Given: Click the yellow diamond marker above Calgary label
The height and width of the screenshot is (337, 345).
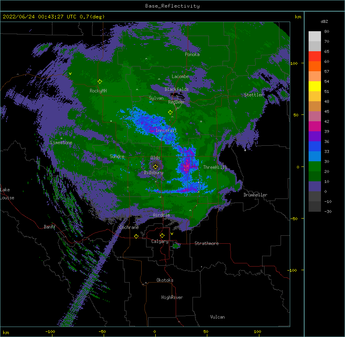Looking at the screenshot, I should coord(162,236).
